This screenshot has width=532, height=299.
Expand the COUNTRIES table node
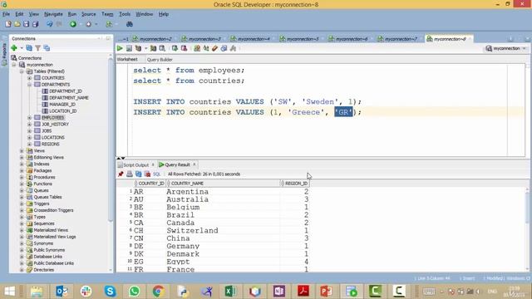coord(30,78)
